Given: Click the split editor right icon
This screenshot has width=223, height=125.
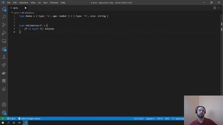Looking at the screenshot, I should [215, 8].
